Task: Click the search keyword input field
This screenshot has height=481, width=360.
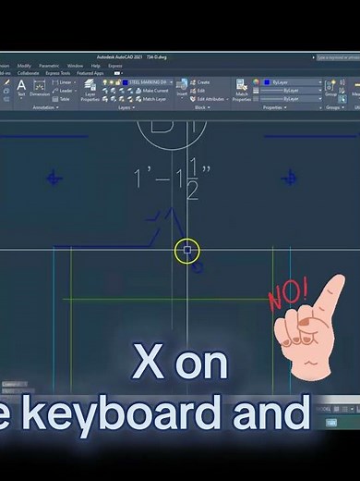Action: (338, 57)
